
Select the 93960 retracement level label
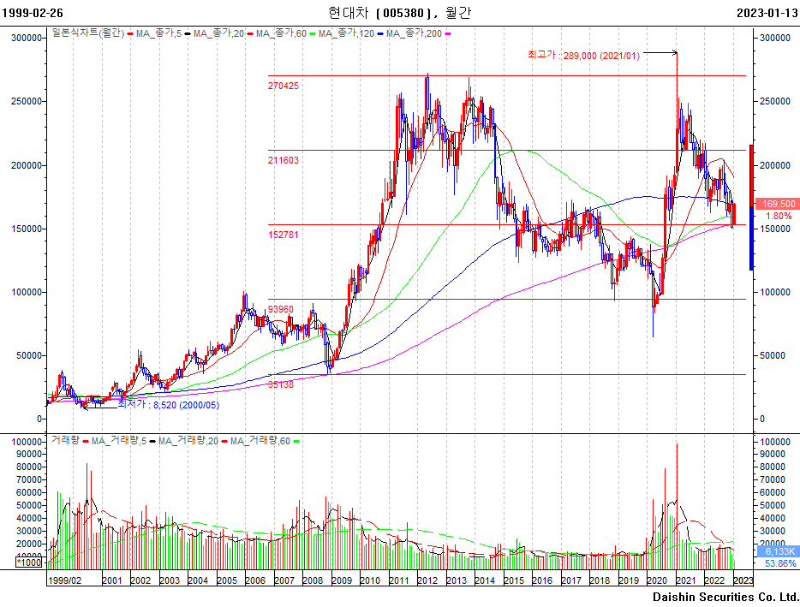click(x=281, y=309)
